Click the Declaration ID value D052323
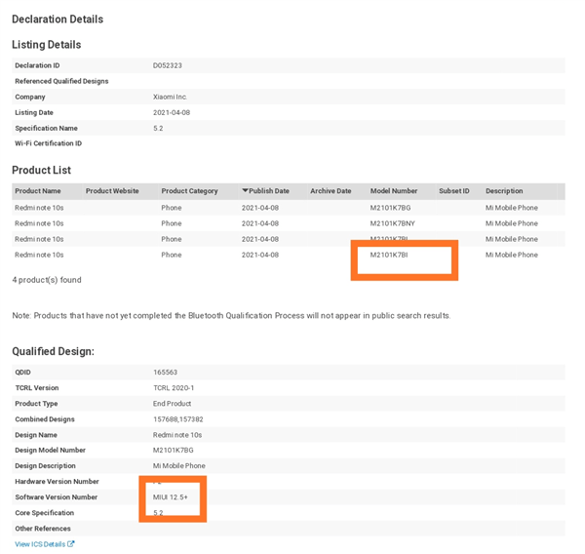 (168, 65)
